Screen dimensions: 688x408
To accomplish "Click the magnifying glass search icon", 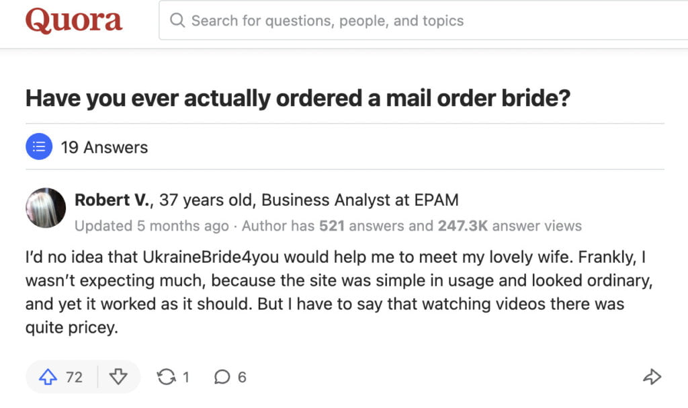I will [x=177, y=20].
